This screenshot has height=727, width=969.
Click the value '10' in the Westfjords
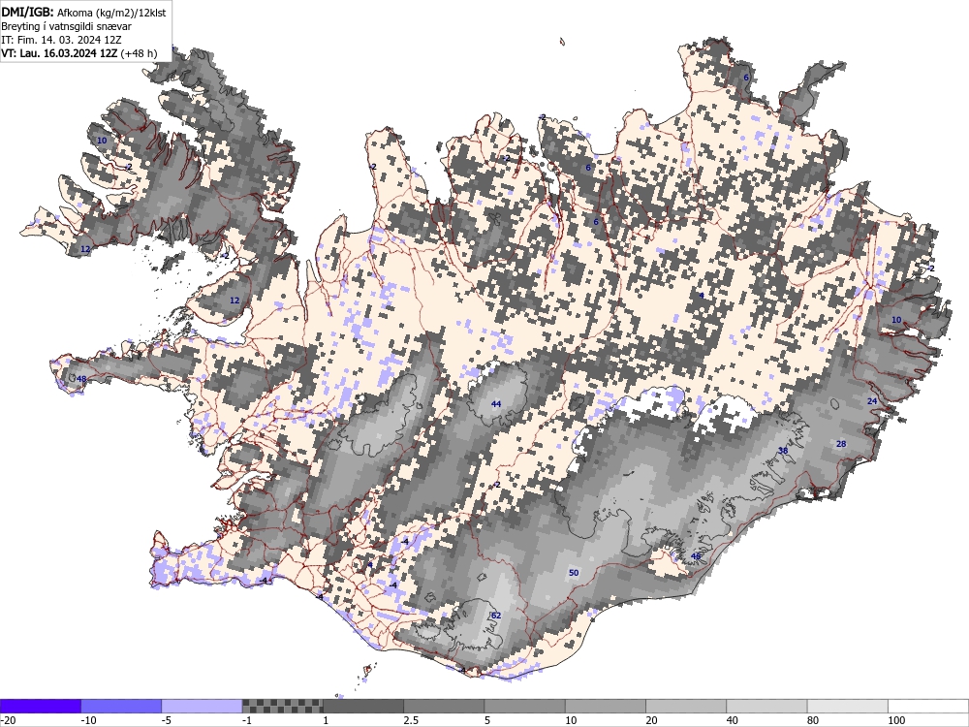[102, 141]
